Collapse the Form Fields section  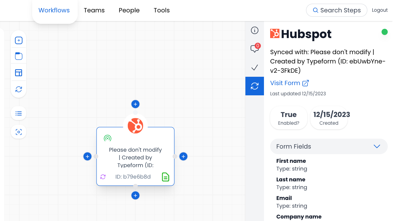pos(376,146)
